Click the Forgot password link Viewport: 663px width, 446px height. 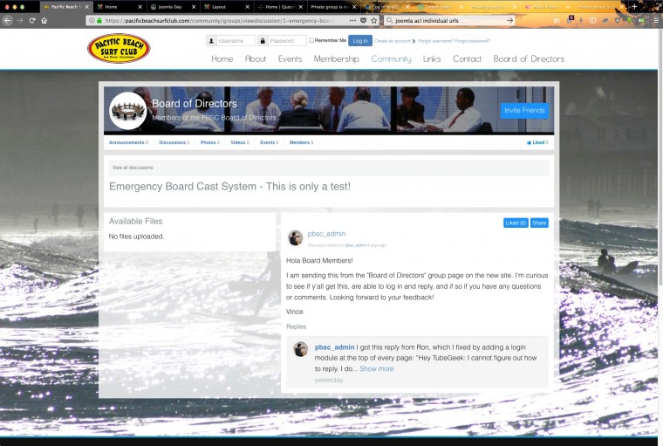tap(473, 41)
